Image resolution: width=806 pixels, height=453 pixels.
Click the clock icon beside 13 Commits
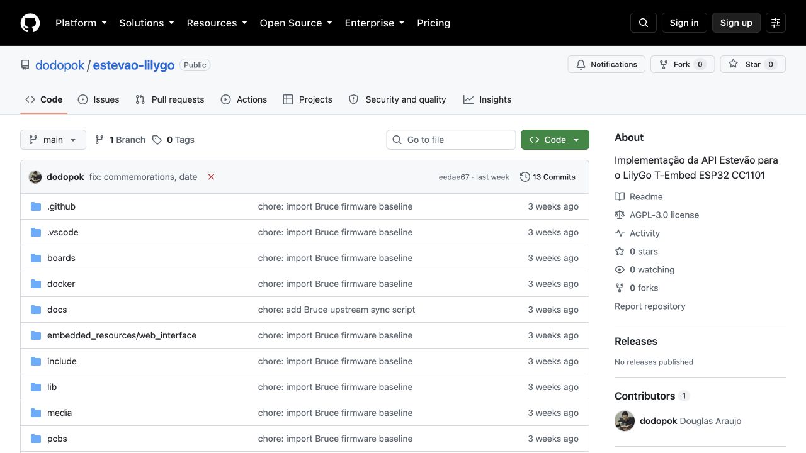tap(525, 177)
